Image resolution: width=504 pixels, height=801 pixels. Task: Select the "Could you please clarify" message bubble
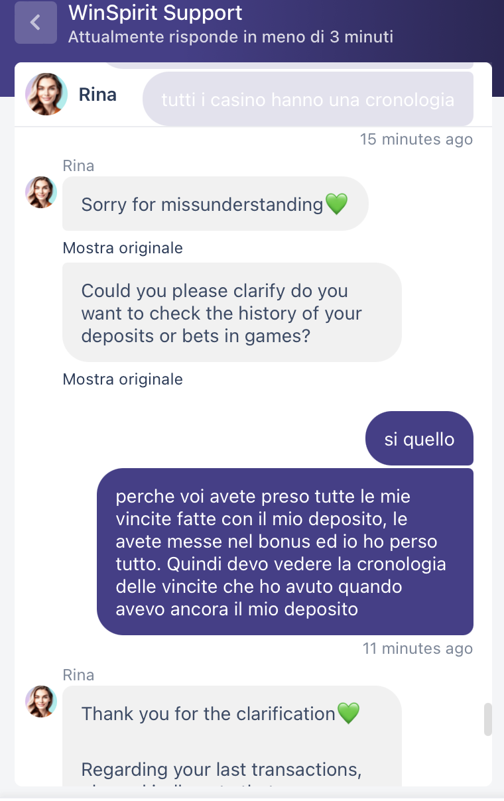click(232, 312)
